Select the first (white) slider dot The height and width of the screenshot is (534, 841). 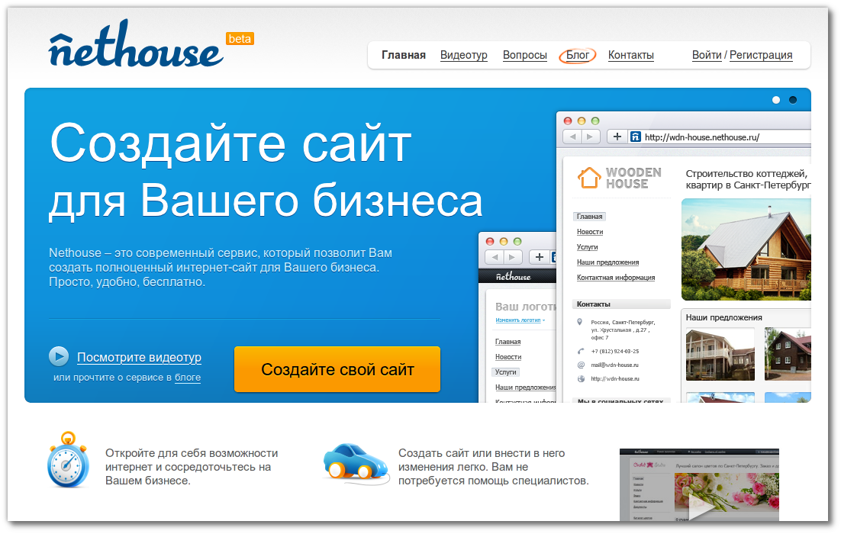[x=775, y=100]
